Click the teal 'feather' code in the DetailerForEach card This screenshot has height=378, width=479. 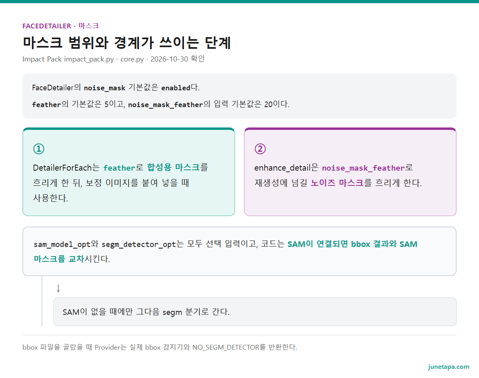[x=119, y=167]
